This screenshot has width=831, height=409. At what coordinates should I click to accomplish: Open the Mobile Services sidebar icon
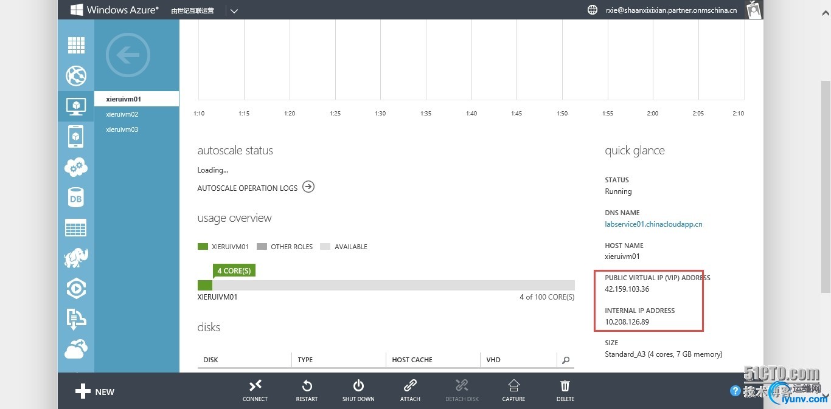(x=76, y=137)
